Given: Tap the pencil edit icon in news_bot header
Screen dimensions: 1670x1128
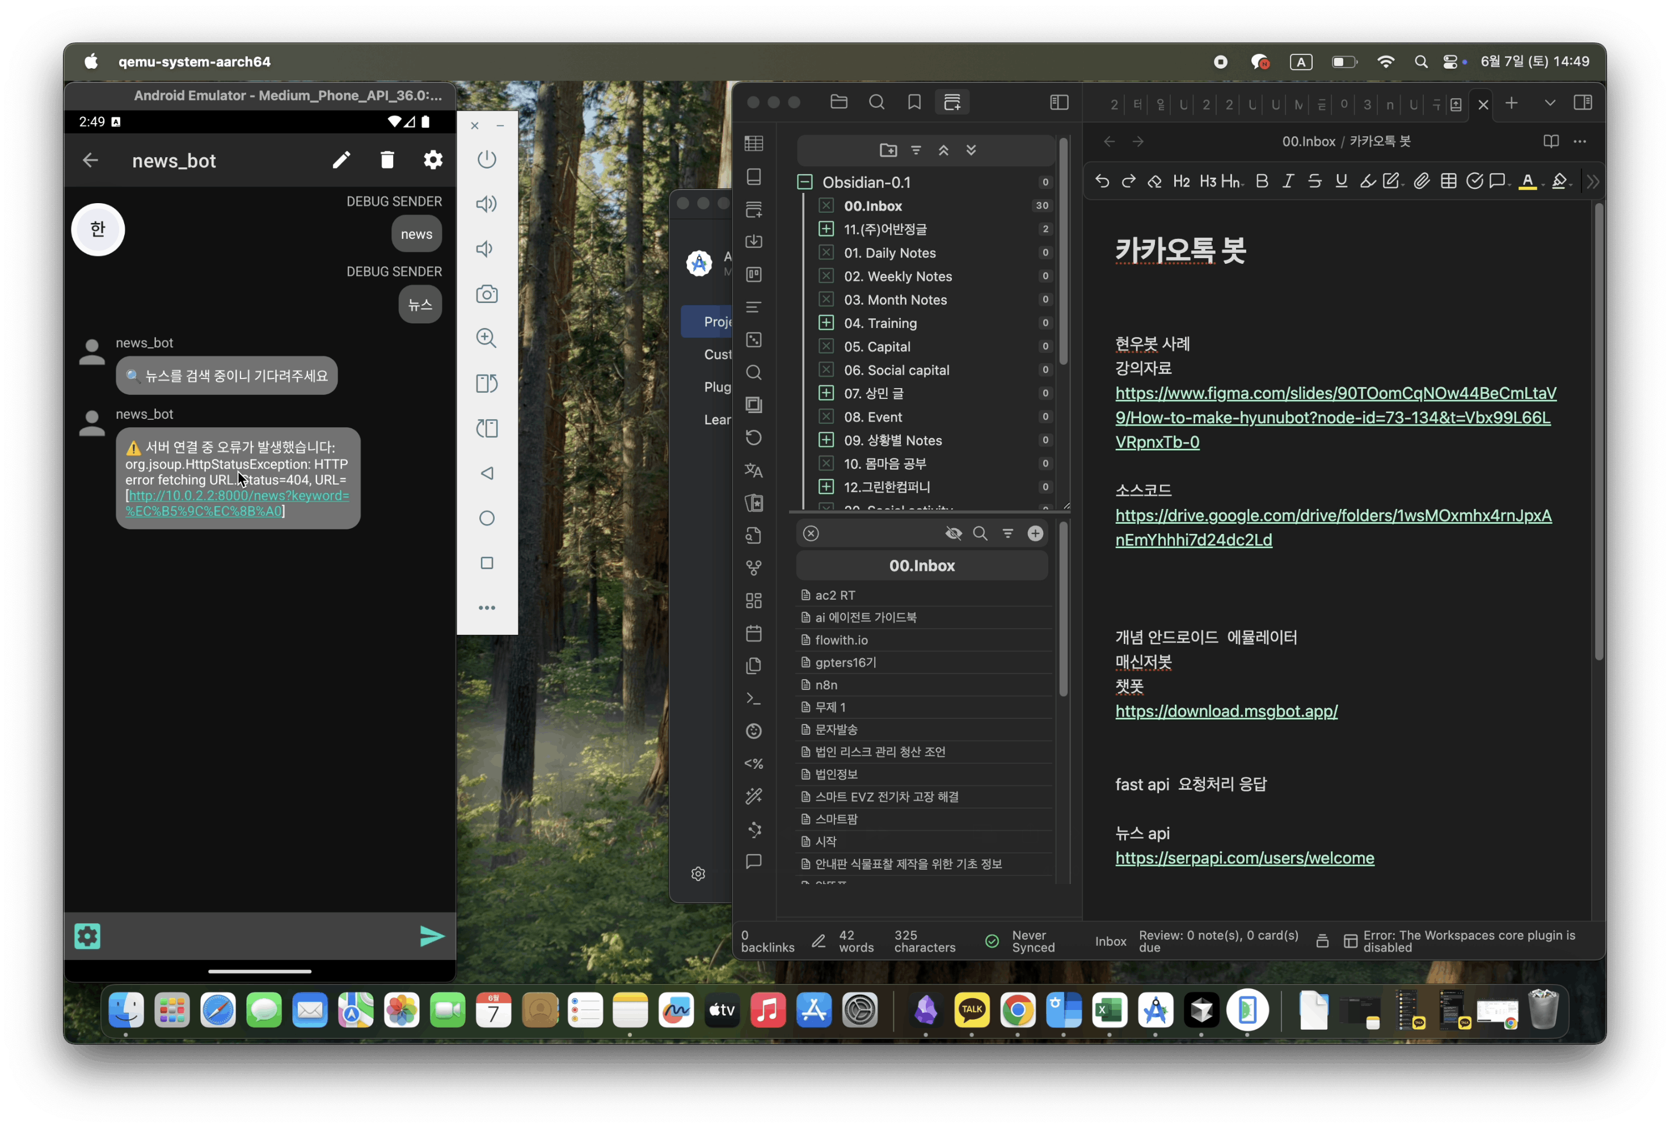Looking at the screenshot, I should coord(341,159).
